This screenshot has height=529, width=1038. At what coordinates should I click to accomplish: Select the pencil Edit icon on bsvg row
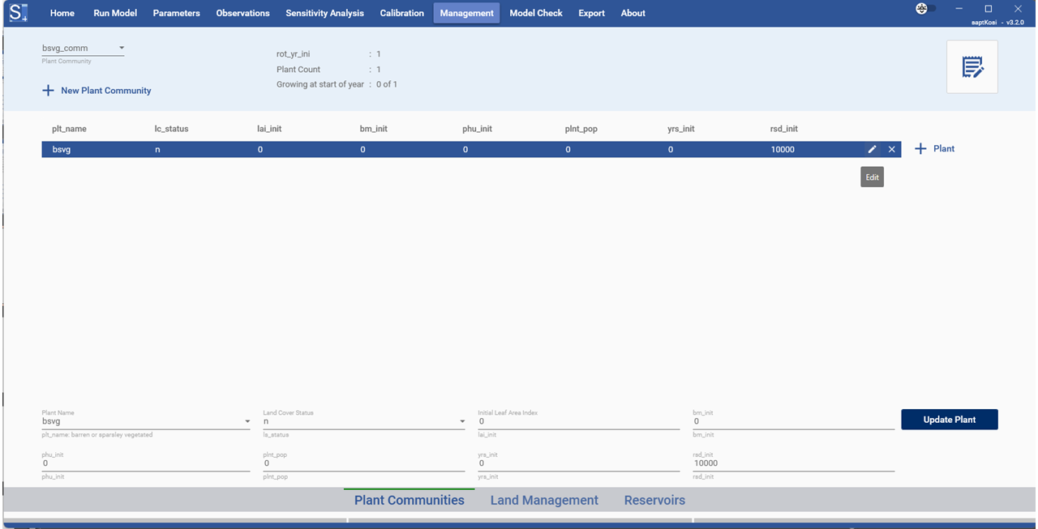click(x=872, y=149)
